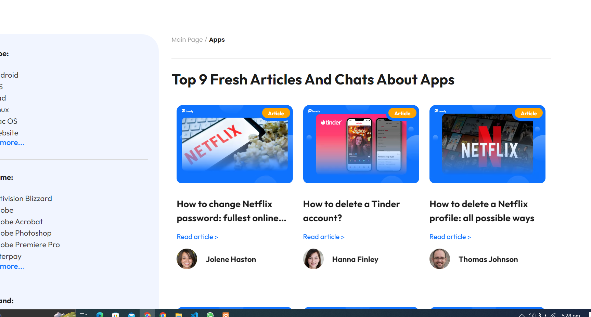Go to Main Page breadcrumb
This screenshot has height=317, width=591.
[187, 40]
